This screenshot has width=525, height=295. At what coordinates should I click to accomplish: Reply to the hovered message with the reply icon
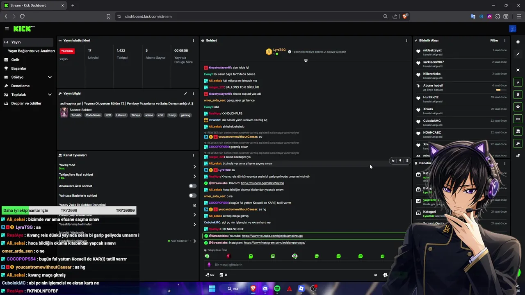[393, 161]
